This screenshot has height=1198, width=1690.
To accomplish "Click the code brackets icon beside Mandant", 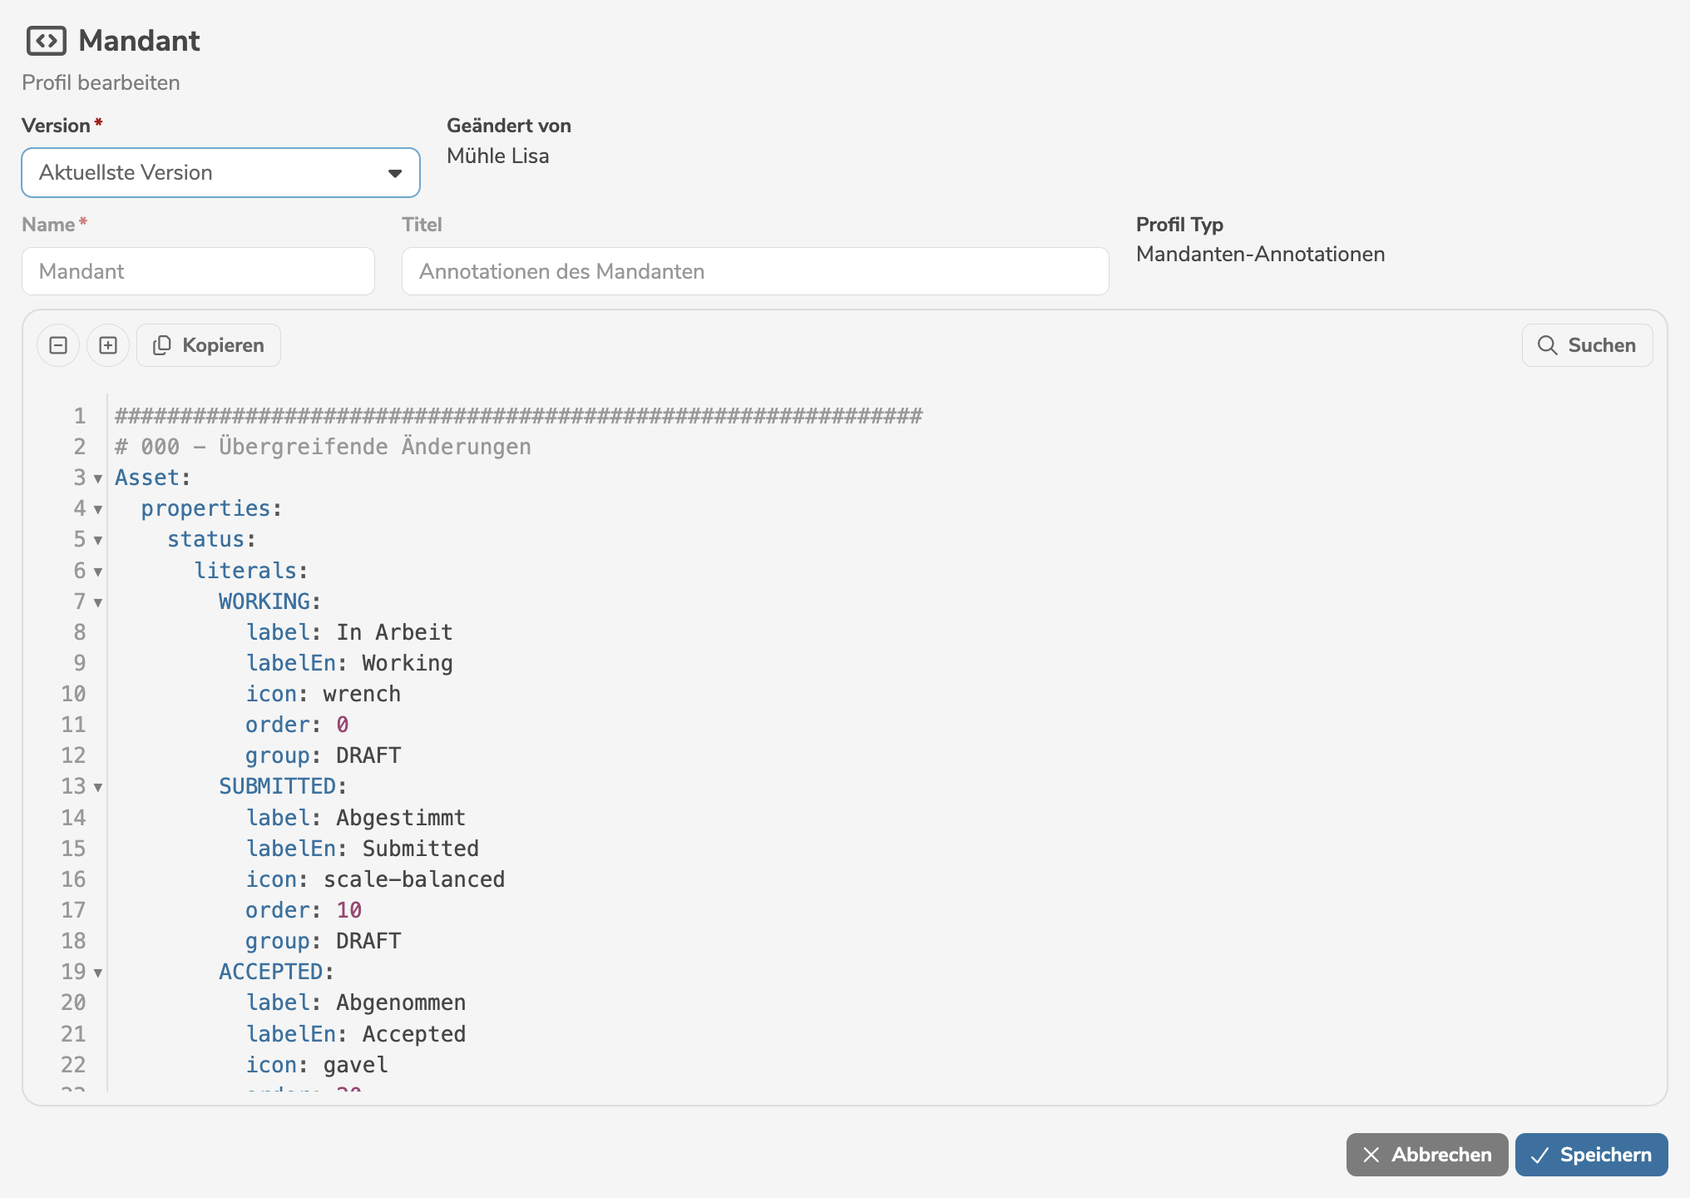I will (x=46, y=40).
